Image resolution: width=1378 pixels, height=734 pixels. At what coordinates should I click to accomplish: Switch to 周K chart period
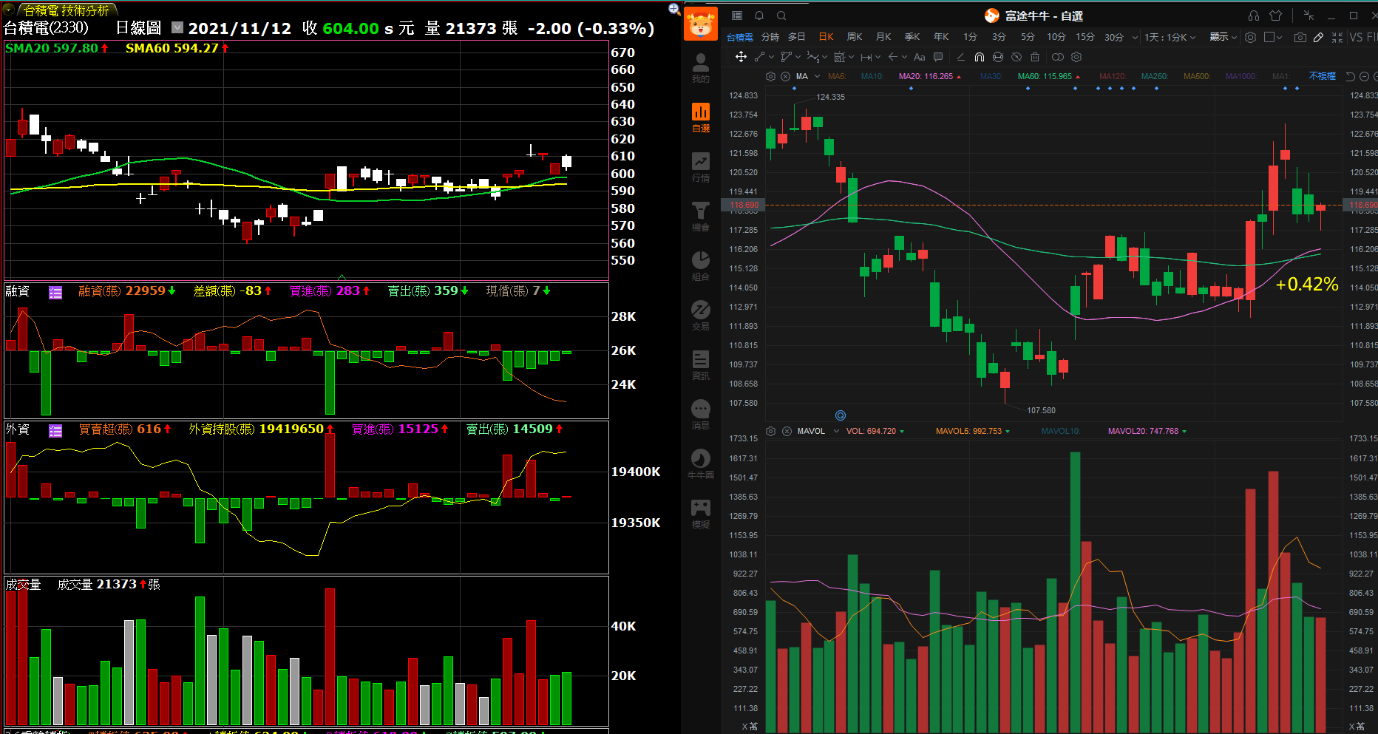[x=855, y=37]
